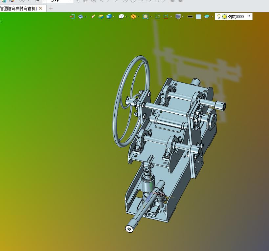This screenshot has height=251, width=269.
Task: Toggle the yellow circle layer state icon
Action: [224, 17]
